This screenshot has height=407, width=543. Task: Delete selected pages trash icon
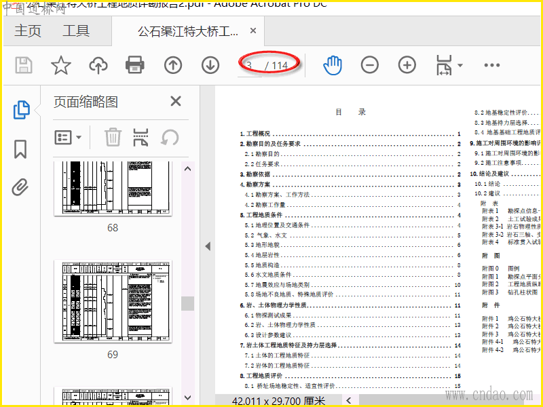point(113,137)
